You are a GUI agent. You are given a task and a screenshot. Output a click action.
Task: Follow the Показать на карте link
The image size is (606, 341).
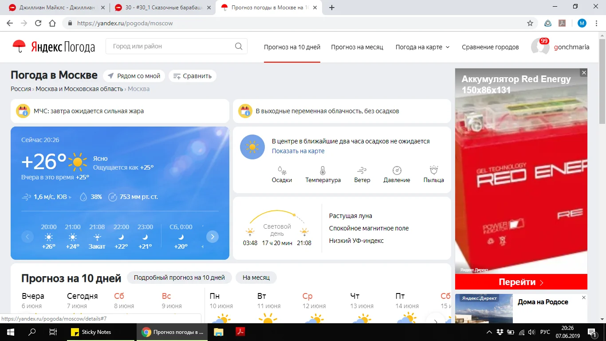298,151
